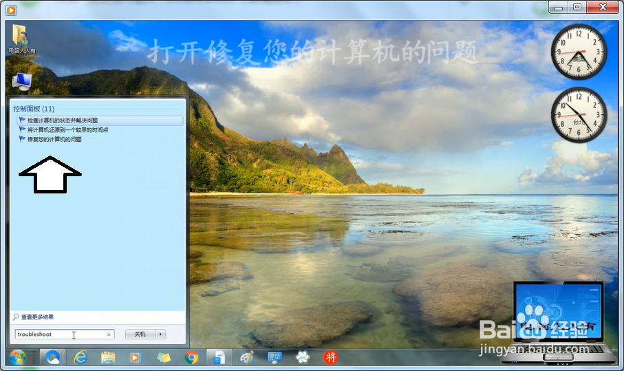Launch Internet Explorer from the taskbar
624x371 pixels.
pos(80,357)
